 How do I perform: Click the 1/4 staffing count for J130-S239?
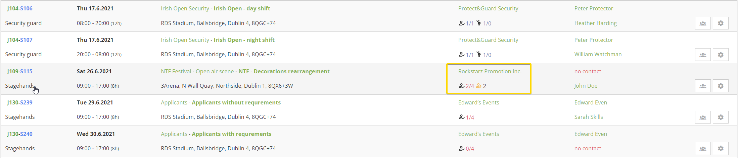pyautogui.click(x=470, y=117)
